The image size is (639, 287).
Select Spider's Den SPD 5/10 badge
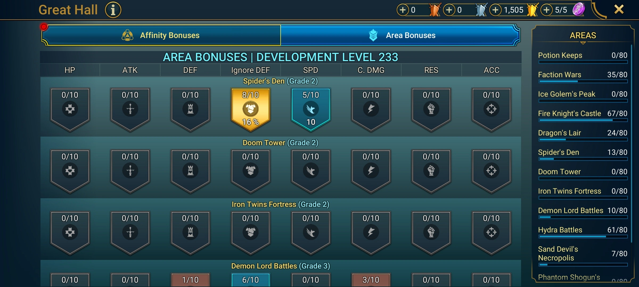[311, 109]
